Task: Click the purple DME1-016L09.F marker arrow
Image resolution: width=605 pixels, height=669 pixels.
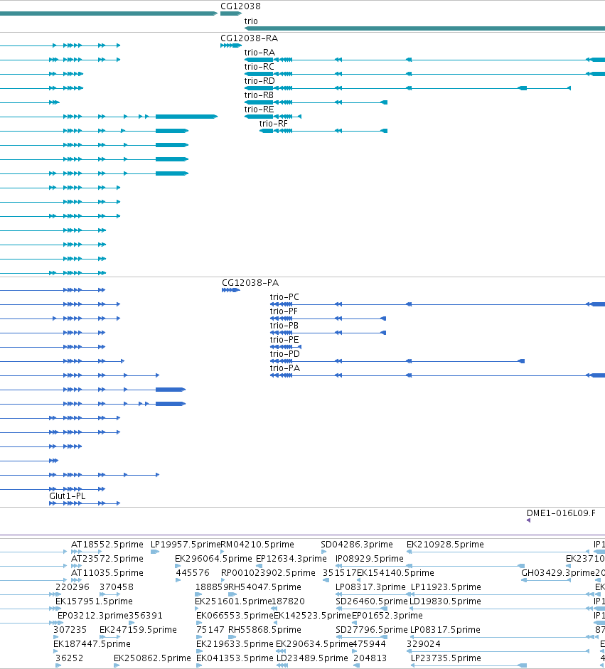Action: tap(529, 520)
